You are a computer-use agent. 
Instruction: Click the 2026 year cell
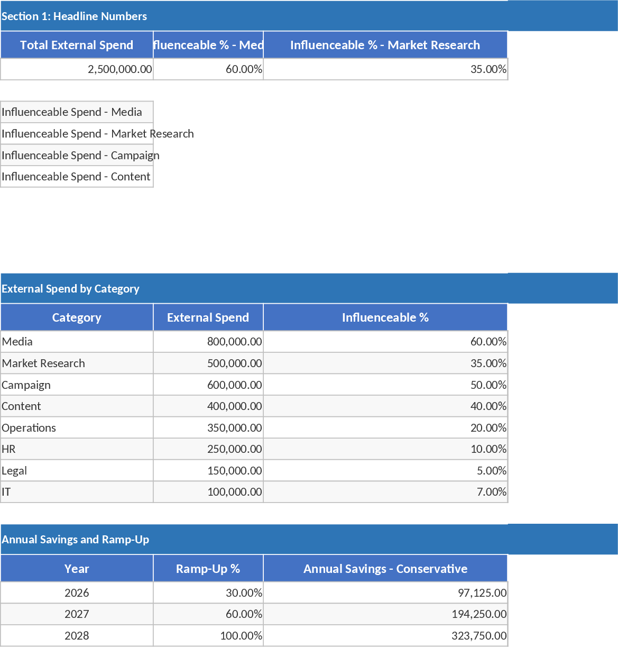tap(77, 593)
